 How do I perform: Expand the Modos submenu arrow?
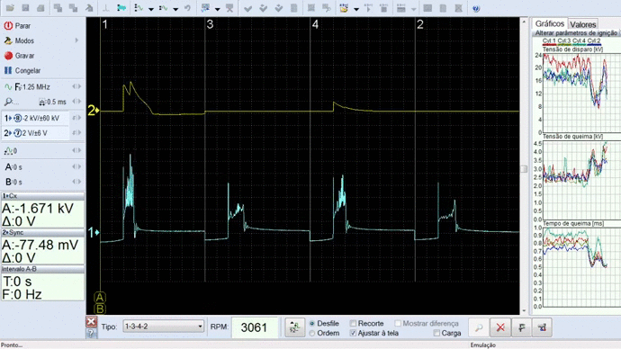76,40
